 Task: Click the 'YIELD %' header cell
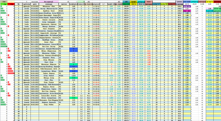click(141, 4)
